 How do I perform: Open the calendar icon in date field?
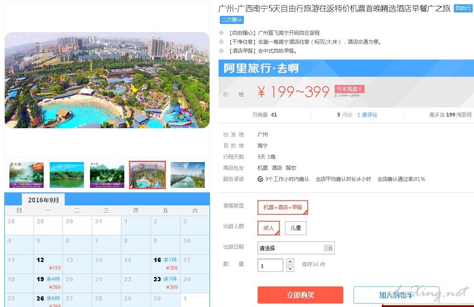(328, 248)
